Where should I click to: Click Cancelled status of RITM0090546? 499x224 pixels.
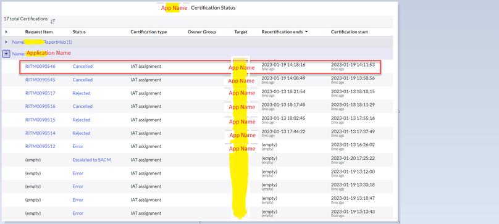82,66
